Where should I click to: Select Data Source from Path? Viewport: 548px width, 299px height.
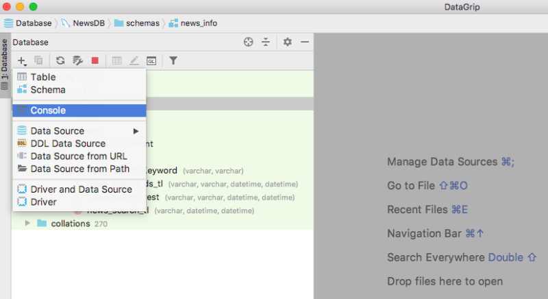[79, 169]
